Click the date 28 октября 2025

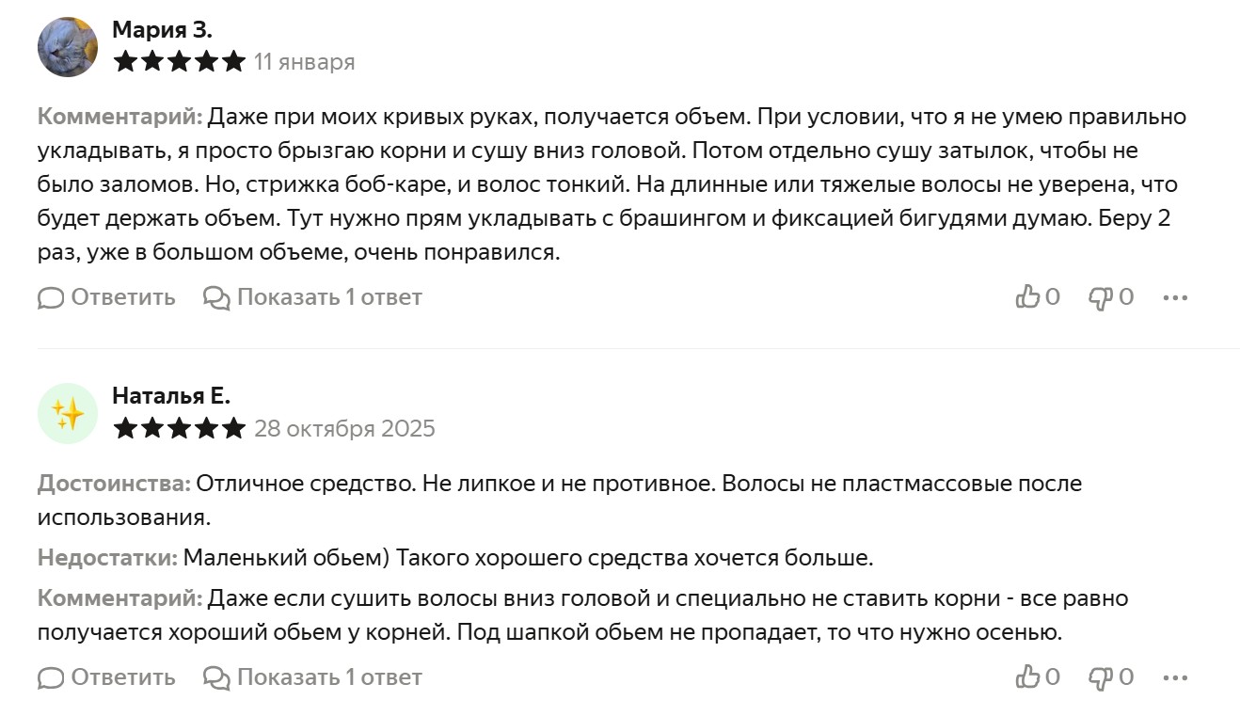tap(344, 429)
